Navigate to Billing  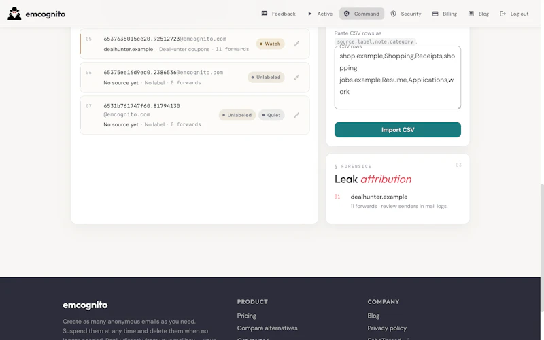pyautogui.click(x=445, y=14)
